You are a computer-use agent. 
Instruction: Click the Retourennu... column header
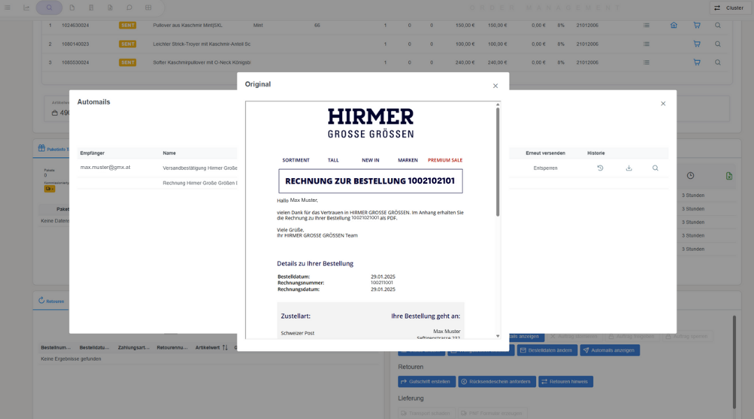172,347
